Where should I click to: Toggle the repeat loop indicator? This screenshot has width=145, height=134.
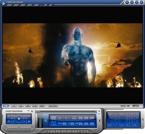(53, 122)
